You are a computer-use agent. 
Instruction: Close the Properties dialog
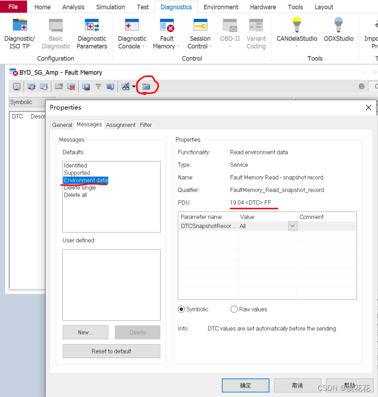pyautogui.click(x=369, y=108)
